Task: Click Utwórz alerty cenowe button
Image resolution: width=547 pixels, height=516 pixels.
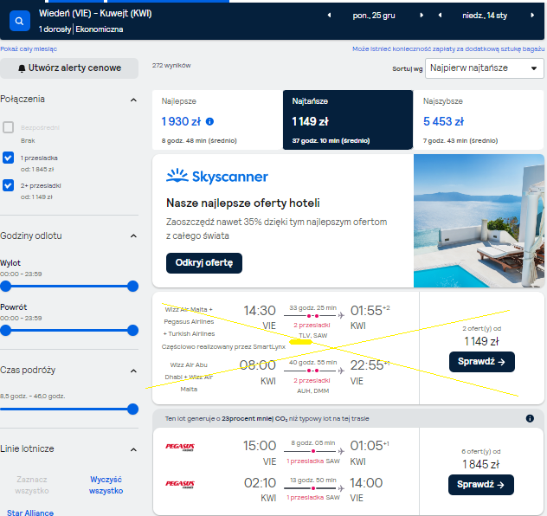Action: (69, 68)
